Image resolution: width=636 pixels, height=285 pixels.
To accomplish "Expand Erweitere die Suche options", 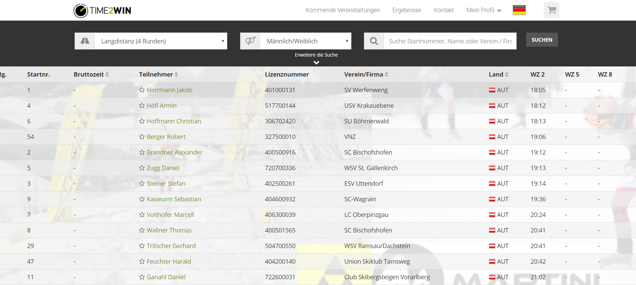I will coord(316,58).
